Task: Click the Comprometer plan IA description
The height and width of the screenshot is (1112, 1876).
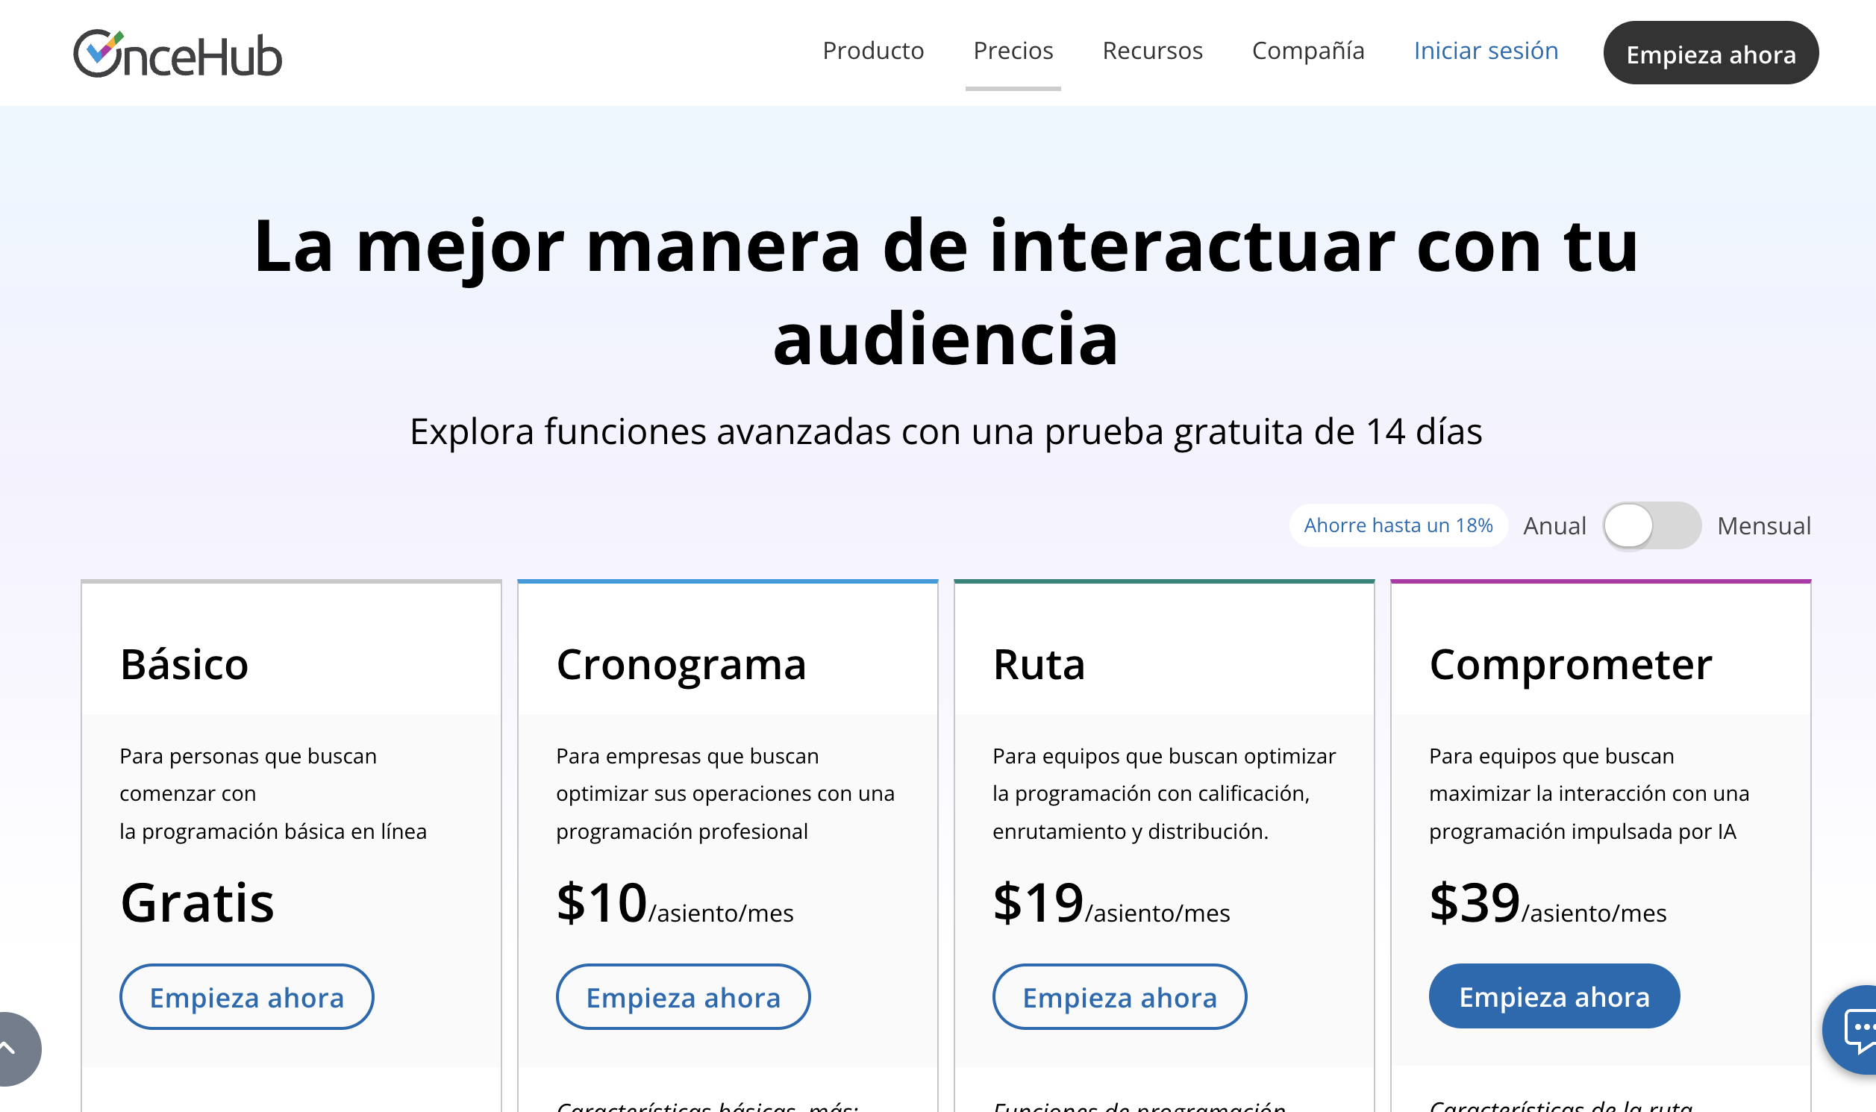Action: [1588, 793]
